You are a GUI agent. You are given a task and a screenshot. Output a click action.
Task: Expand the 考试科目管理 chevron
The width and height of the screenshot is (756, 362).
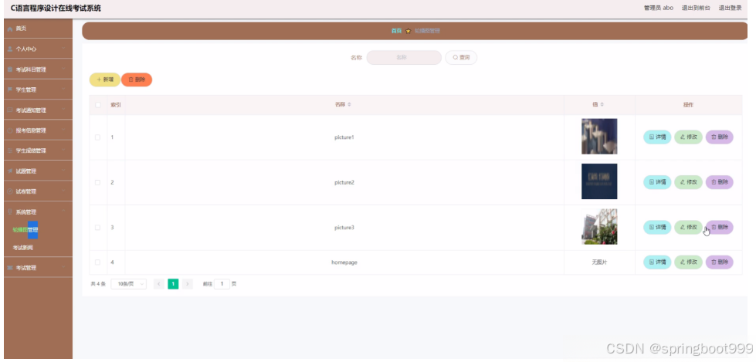[63, 69]
